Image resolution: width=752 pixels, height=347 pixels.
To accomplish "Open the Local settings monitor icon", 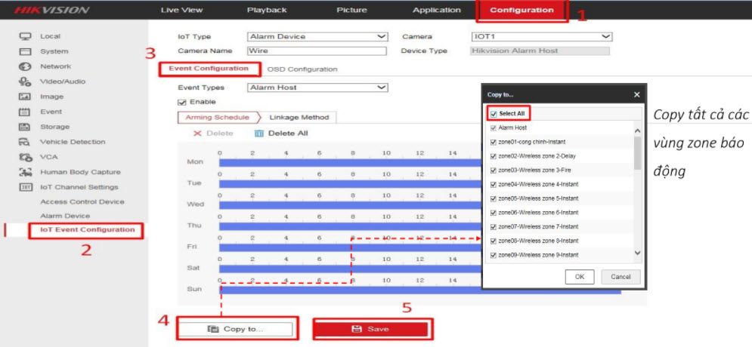I will click(x=25, y=36).
